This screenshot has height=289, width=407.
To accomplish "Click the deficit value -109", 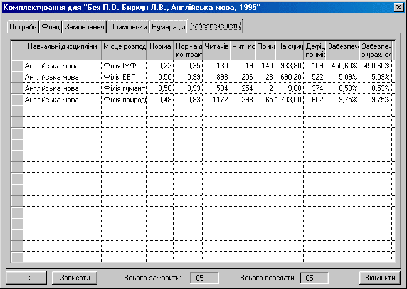I will (x=314, y=66).
